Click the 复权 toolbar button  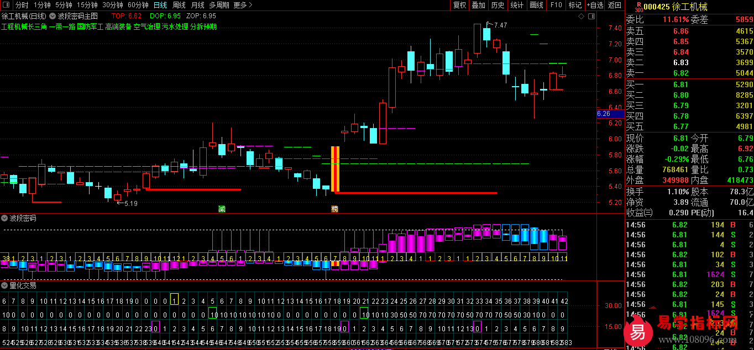(x=459, y=5)
